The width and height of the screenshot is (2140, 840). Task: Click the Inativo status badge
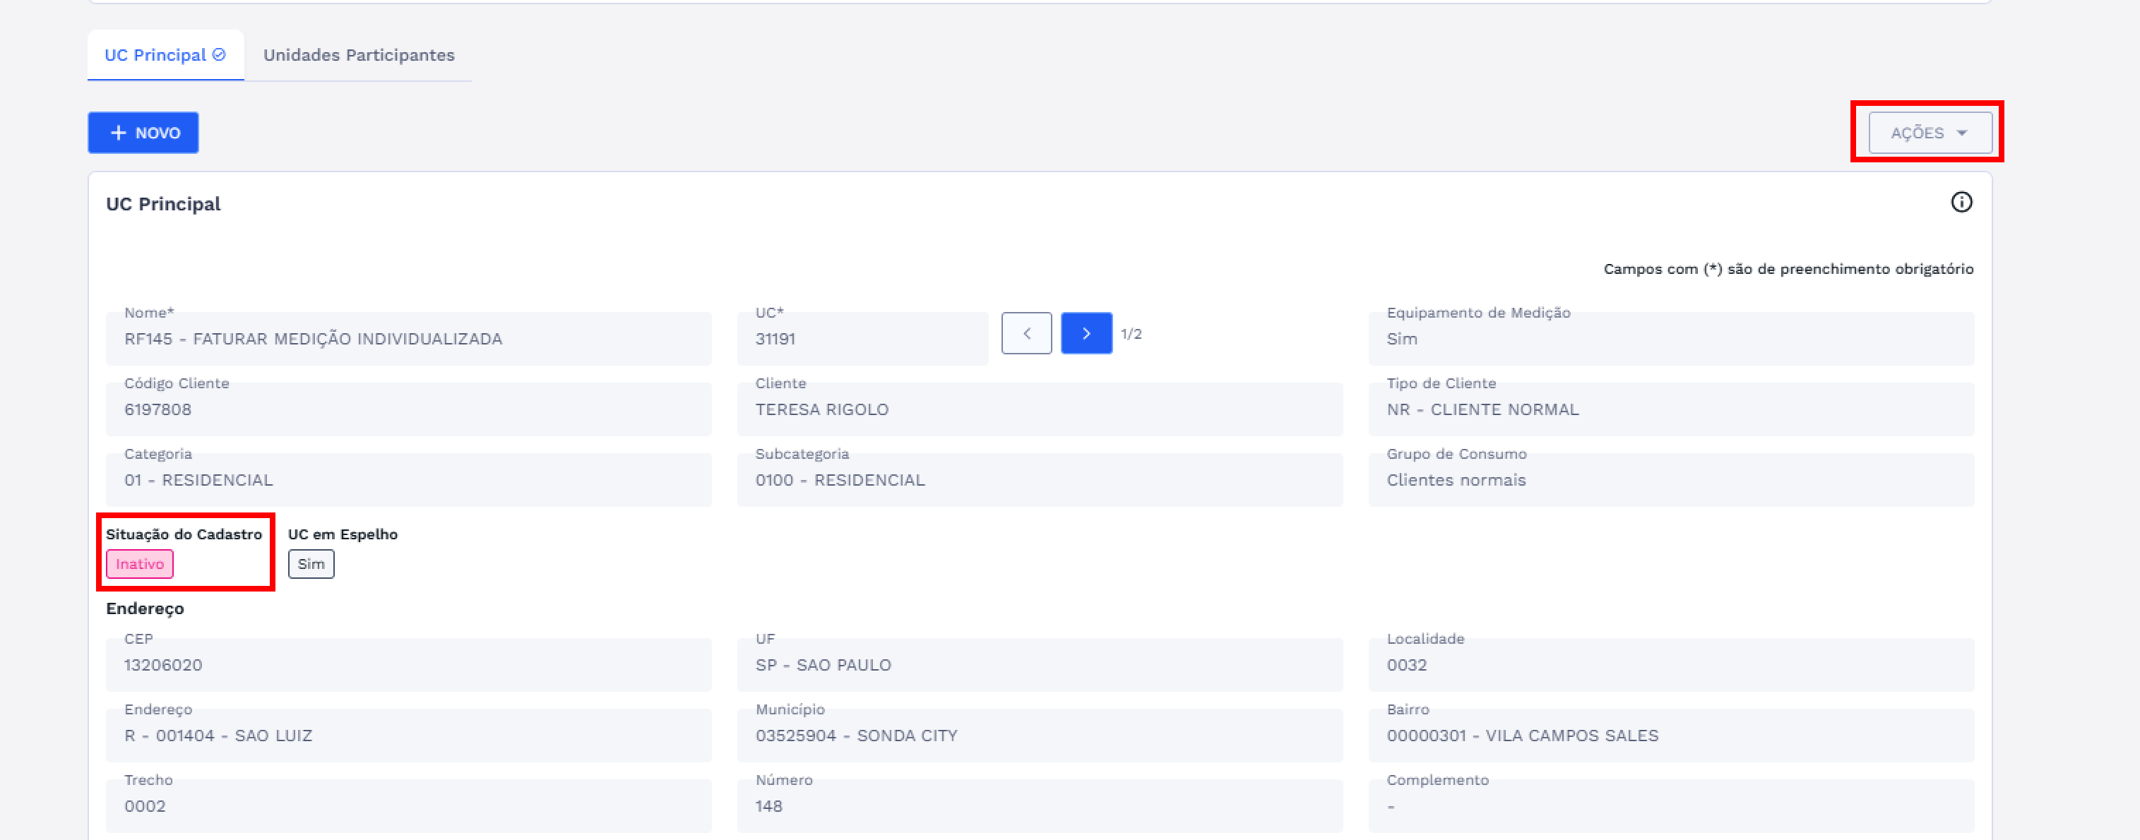pos(140,565)
